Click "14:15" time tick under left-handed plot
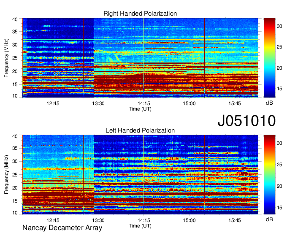 click(143, 220)
